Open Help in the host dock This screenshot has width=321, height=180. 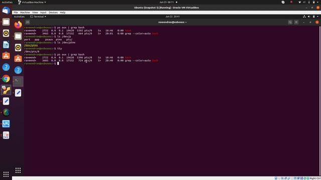point(6,67)
